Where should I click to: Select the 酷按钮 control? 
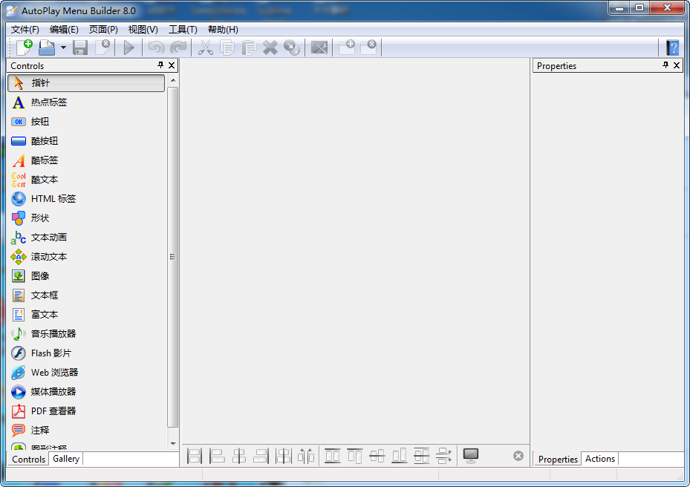[86, 141]
